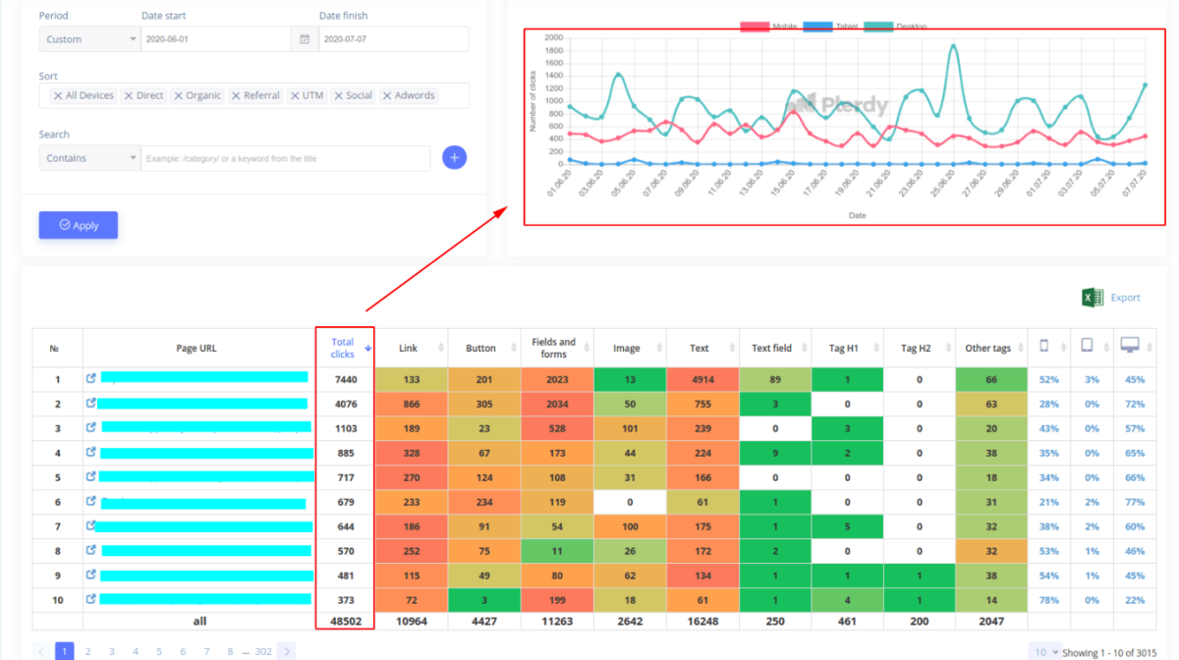This screenshot has width=1179, height=660.
Task: Click the Apply button
Action: (78, 225)
